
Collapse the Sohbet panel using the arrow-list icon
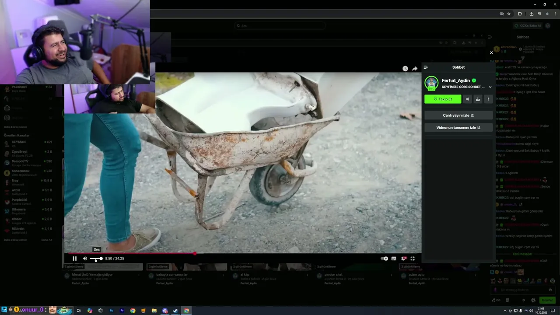(426, 67)
